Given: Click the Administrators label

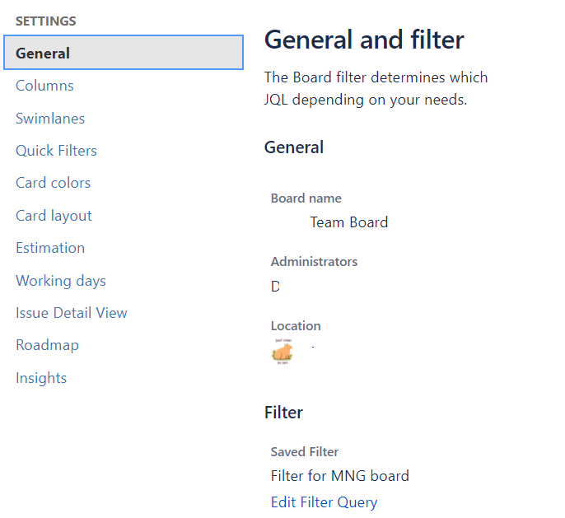Looking at the screenshot, I should point(314,262).
